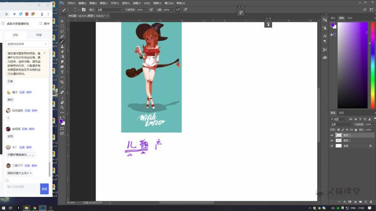Hide the layer 图层 1
The height and width of the screenshot is (211, 376).
point(332,140)
